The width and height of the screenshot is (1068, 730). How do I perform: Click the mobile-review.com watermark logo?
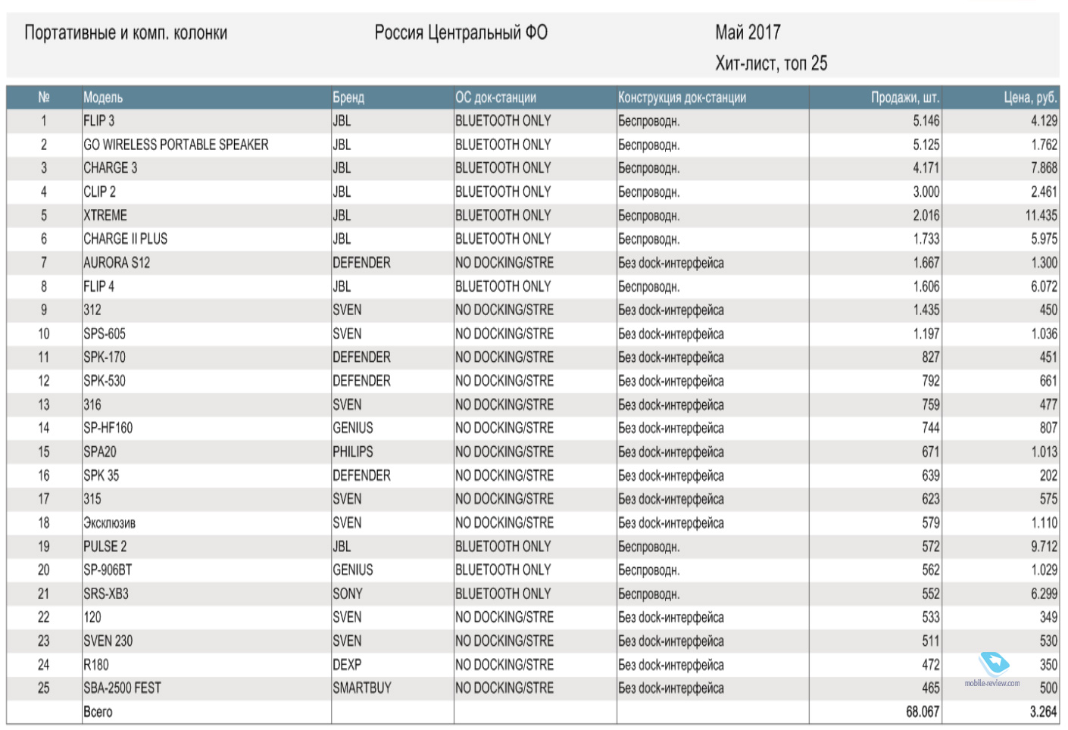(994, 664)
